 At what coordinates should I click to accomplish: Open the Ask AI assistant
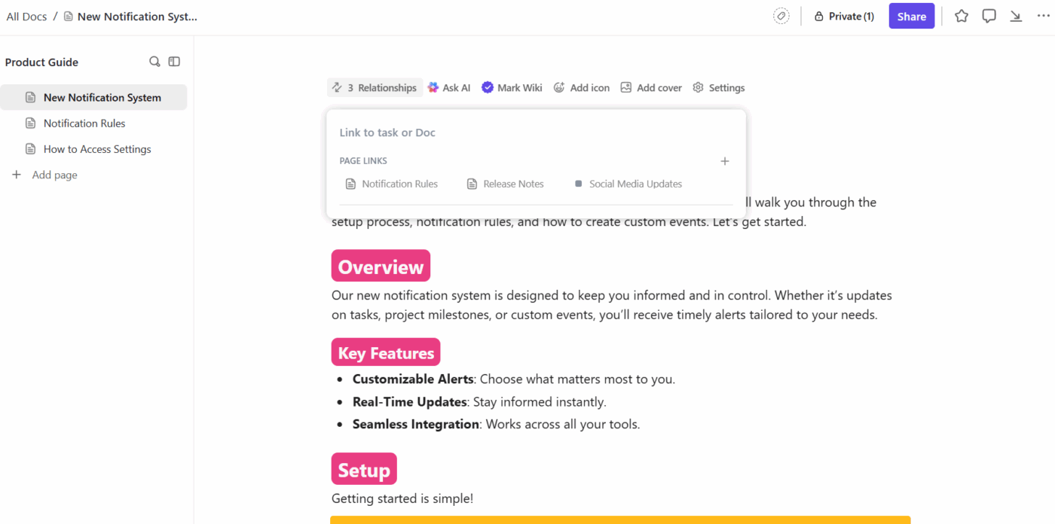point(448,87)
